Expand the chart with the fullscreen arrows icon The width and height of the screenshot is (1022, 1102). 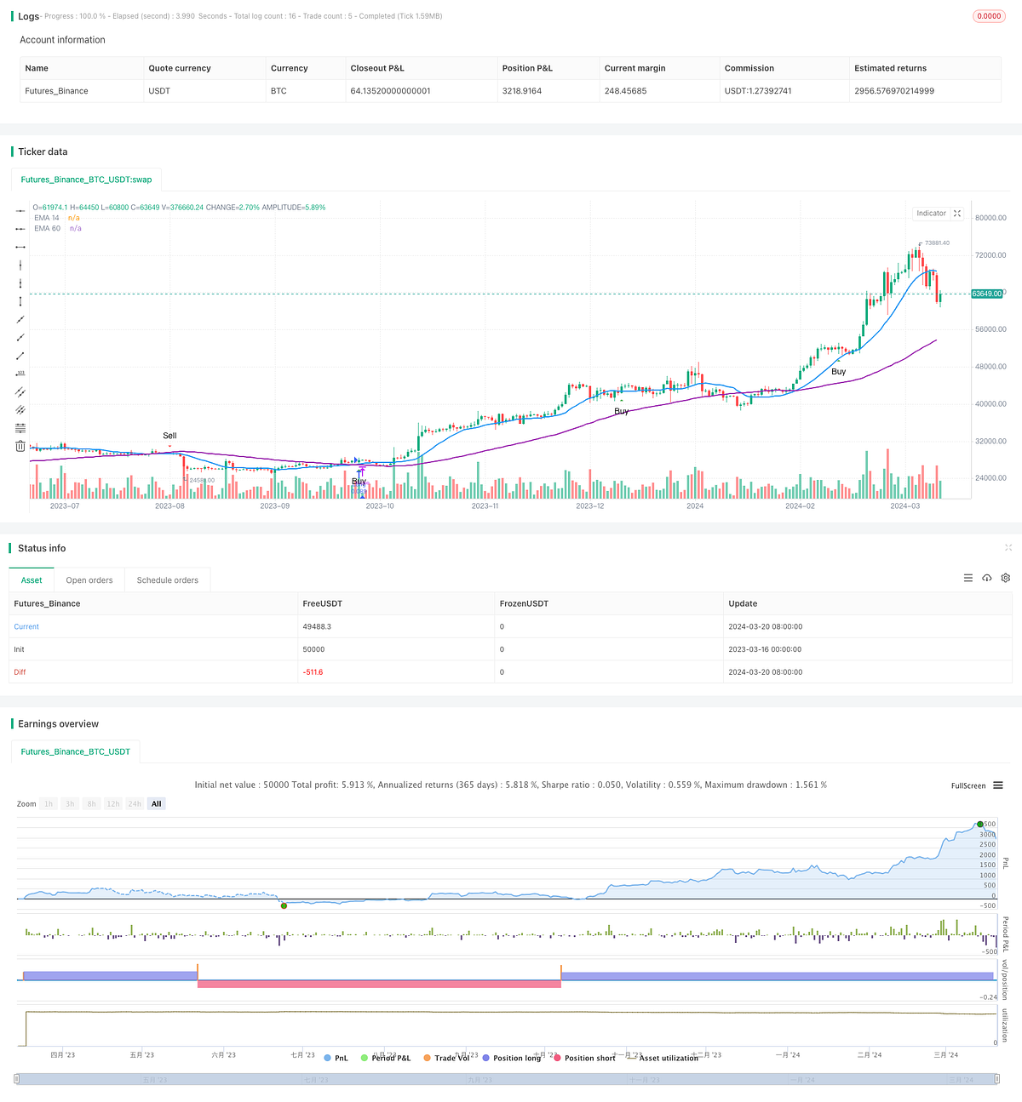pos(957,213)
